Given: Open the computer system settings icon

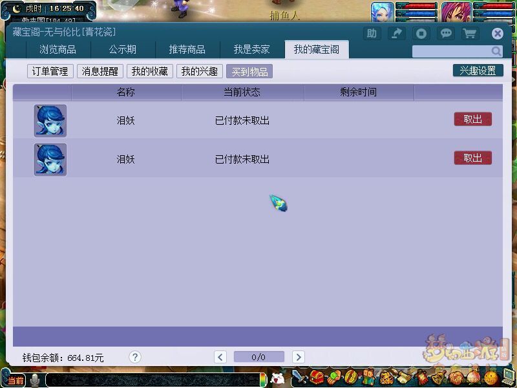Looking at the screenshot, I should click(509, 377).
